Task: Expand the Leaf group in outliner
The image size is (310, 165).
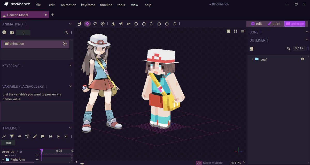Action: click(x=253, y=59)
